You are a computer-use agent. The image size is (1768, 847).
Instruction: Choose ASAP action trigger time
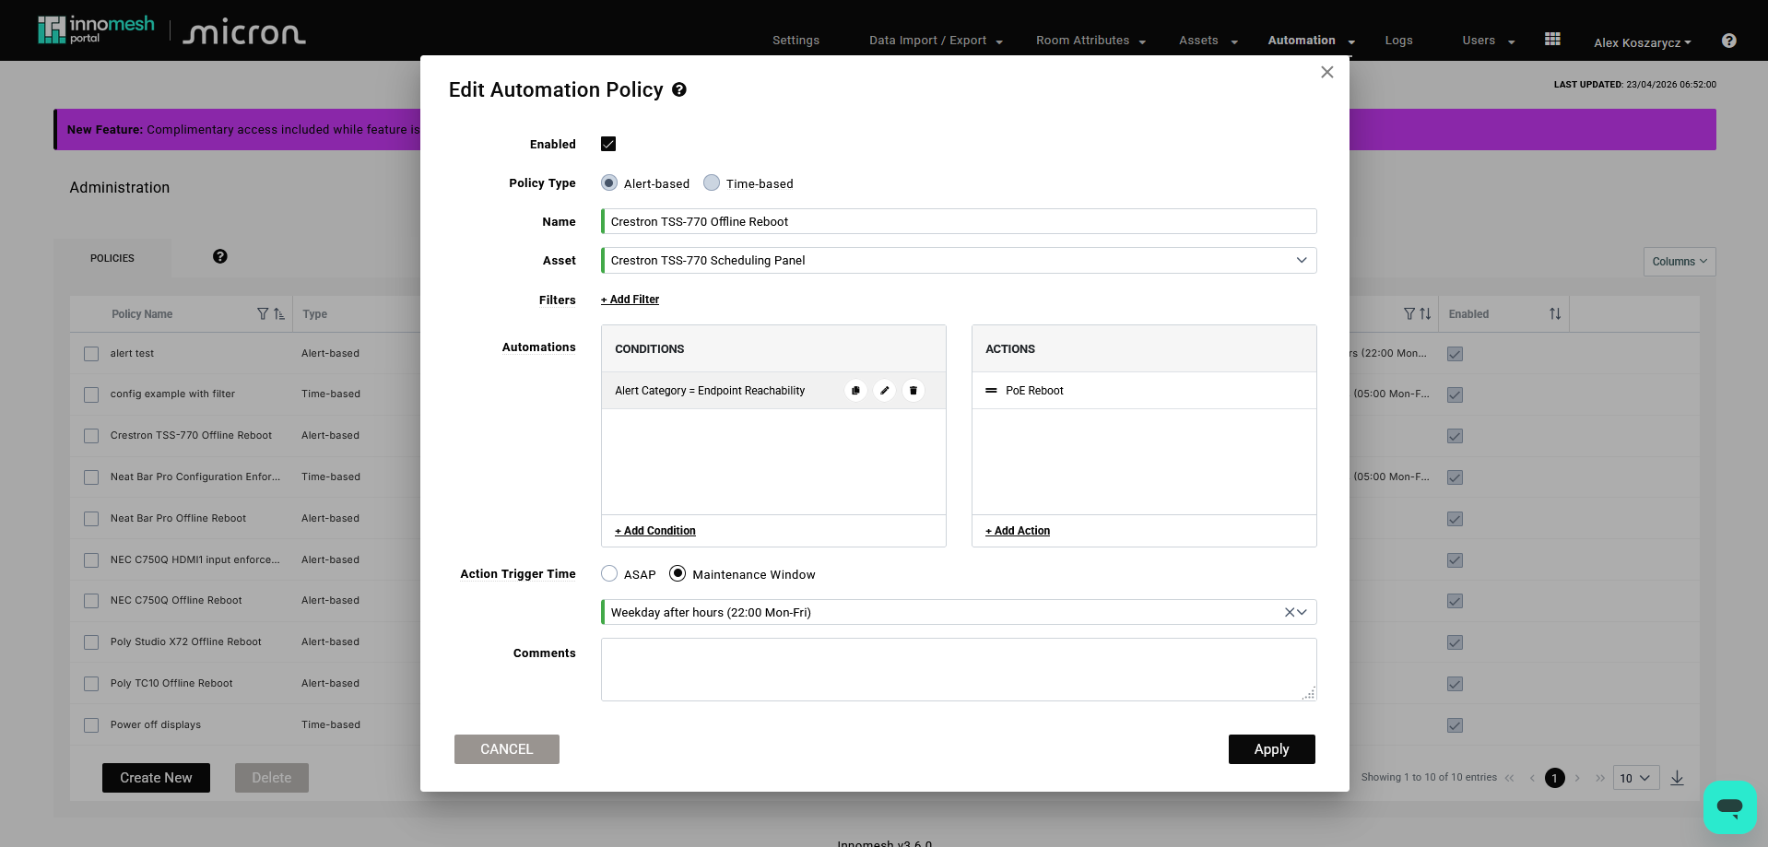tap(609, 573)
